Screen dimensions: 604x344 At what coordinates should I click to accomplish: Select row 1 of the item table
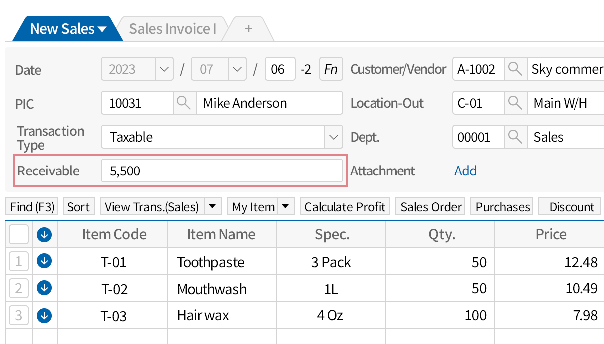coord(18,262)
